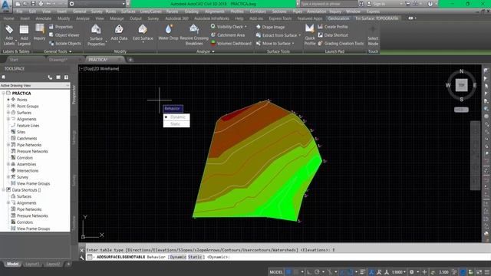Launch the Water Drop analysis tool

click(x=168, y=33)
